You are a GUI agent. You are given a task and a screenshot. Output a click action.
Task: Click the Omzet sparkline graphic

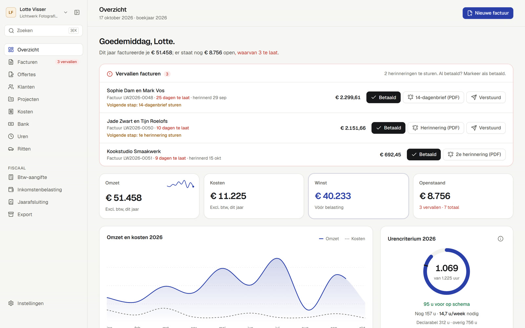180,184
